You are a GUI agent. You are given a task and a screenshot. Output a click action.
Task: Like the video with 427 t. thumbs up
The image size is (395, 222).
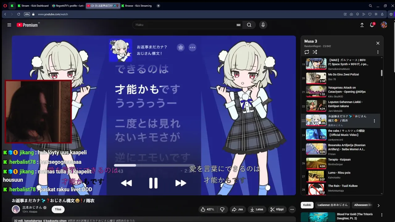(x=207, y=209)
